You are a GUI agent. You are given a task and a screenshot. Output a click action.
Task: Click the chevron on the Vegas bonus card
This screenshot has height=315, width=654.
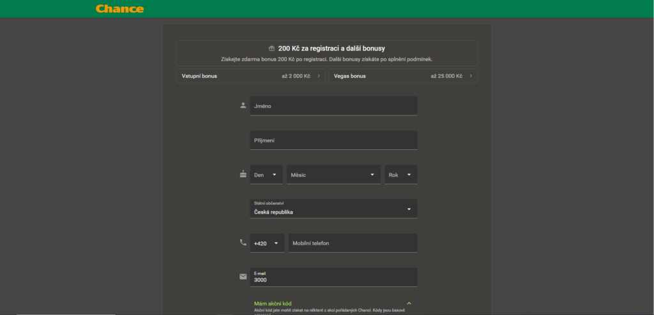(x=471, y=76)
